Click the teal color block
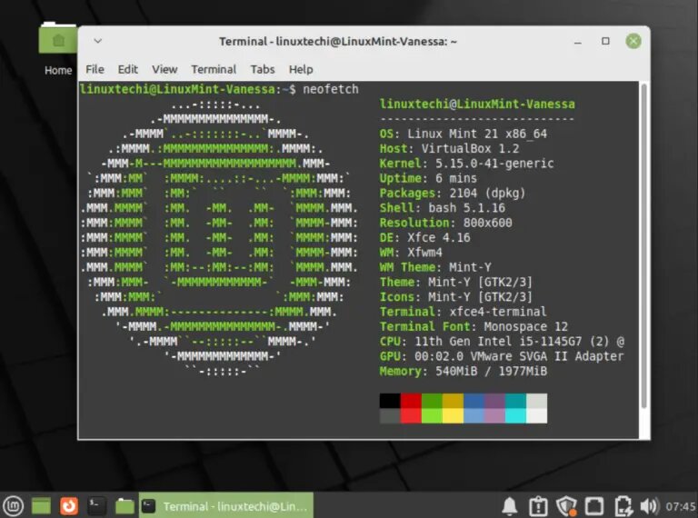Image resolution: width=698 pixels, height=518 pixels. click(x=515, y=401)
